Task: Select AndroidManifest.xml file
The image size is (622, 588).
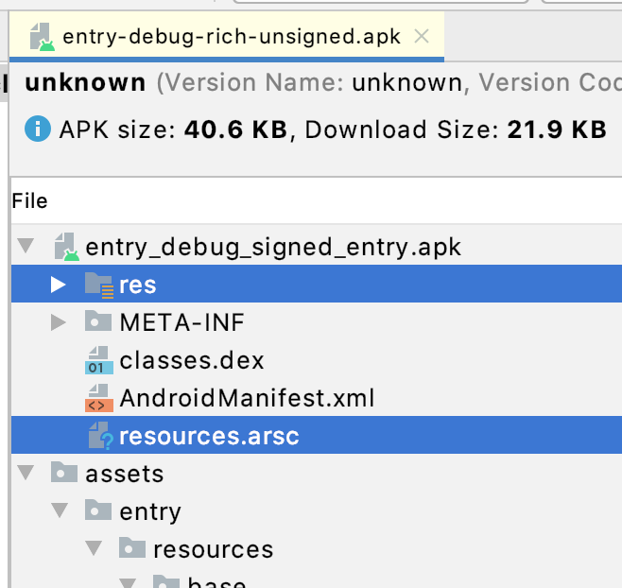Action: [x=317, y=398]
